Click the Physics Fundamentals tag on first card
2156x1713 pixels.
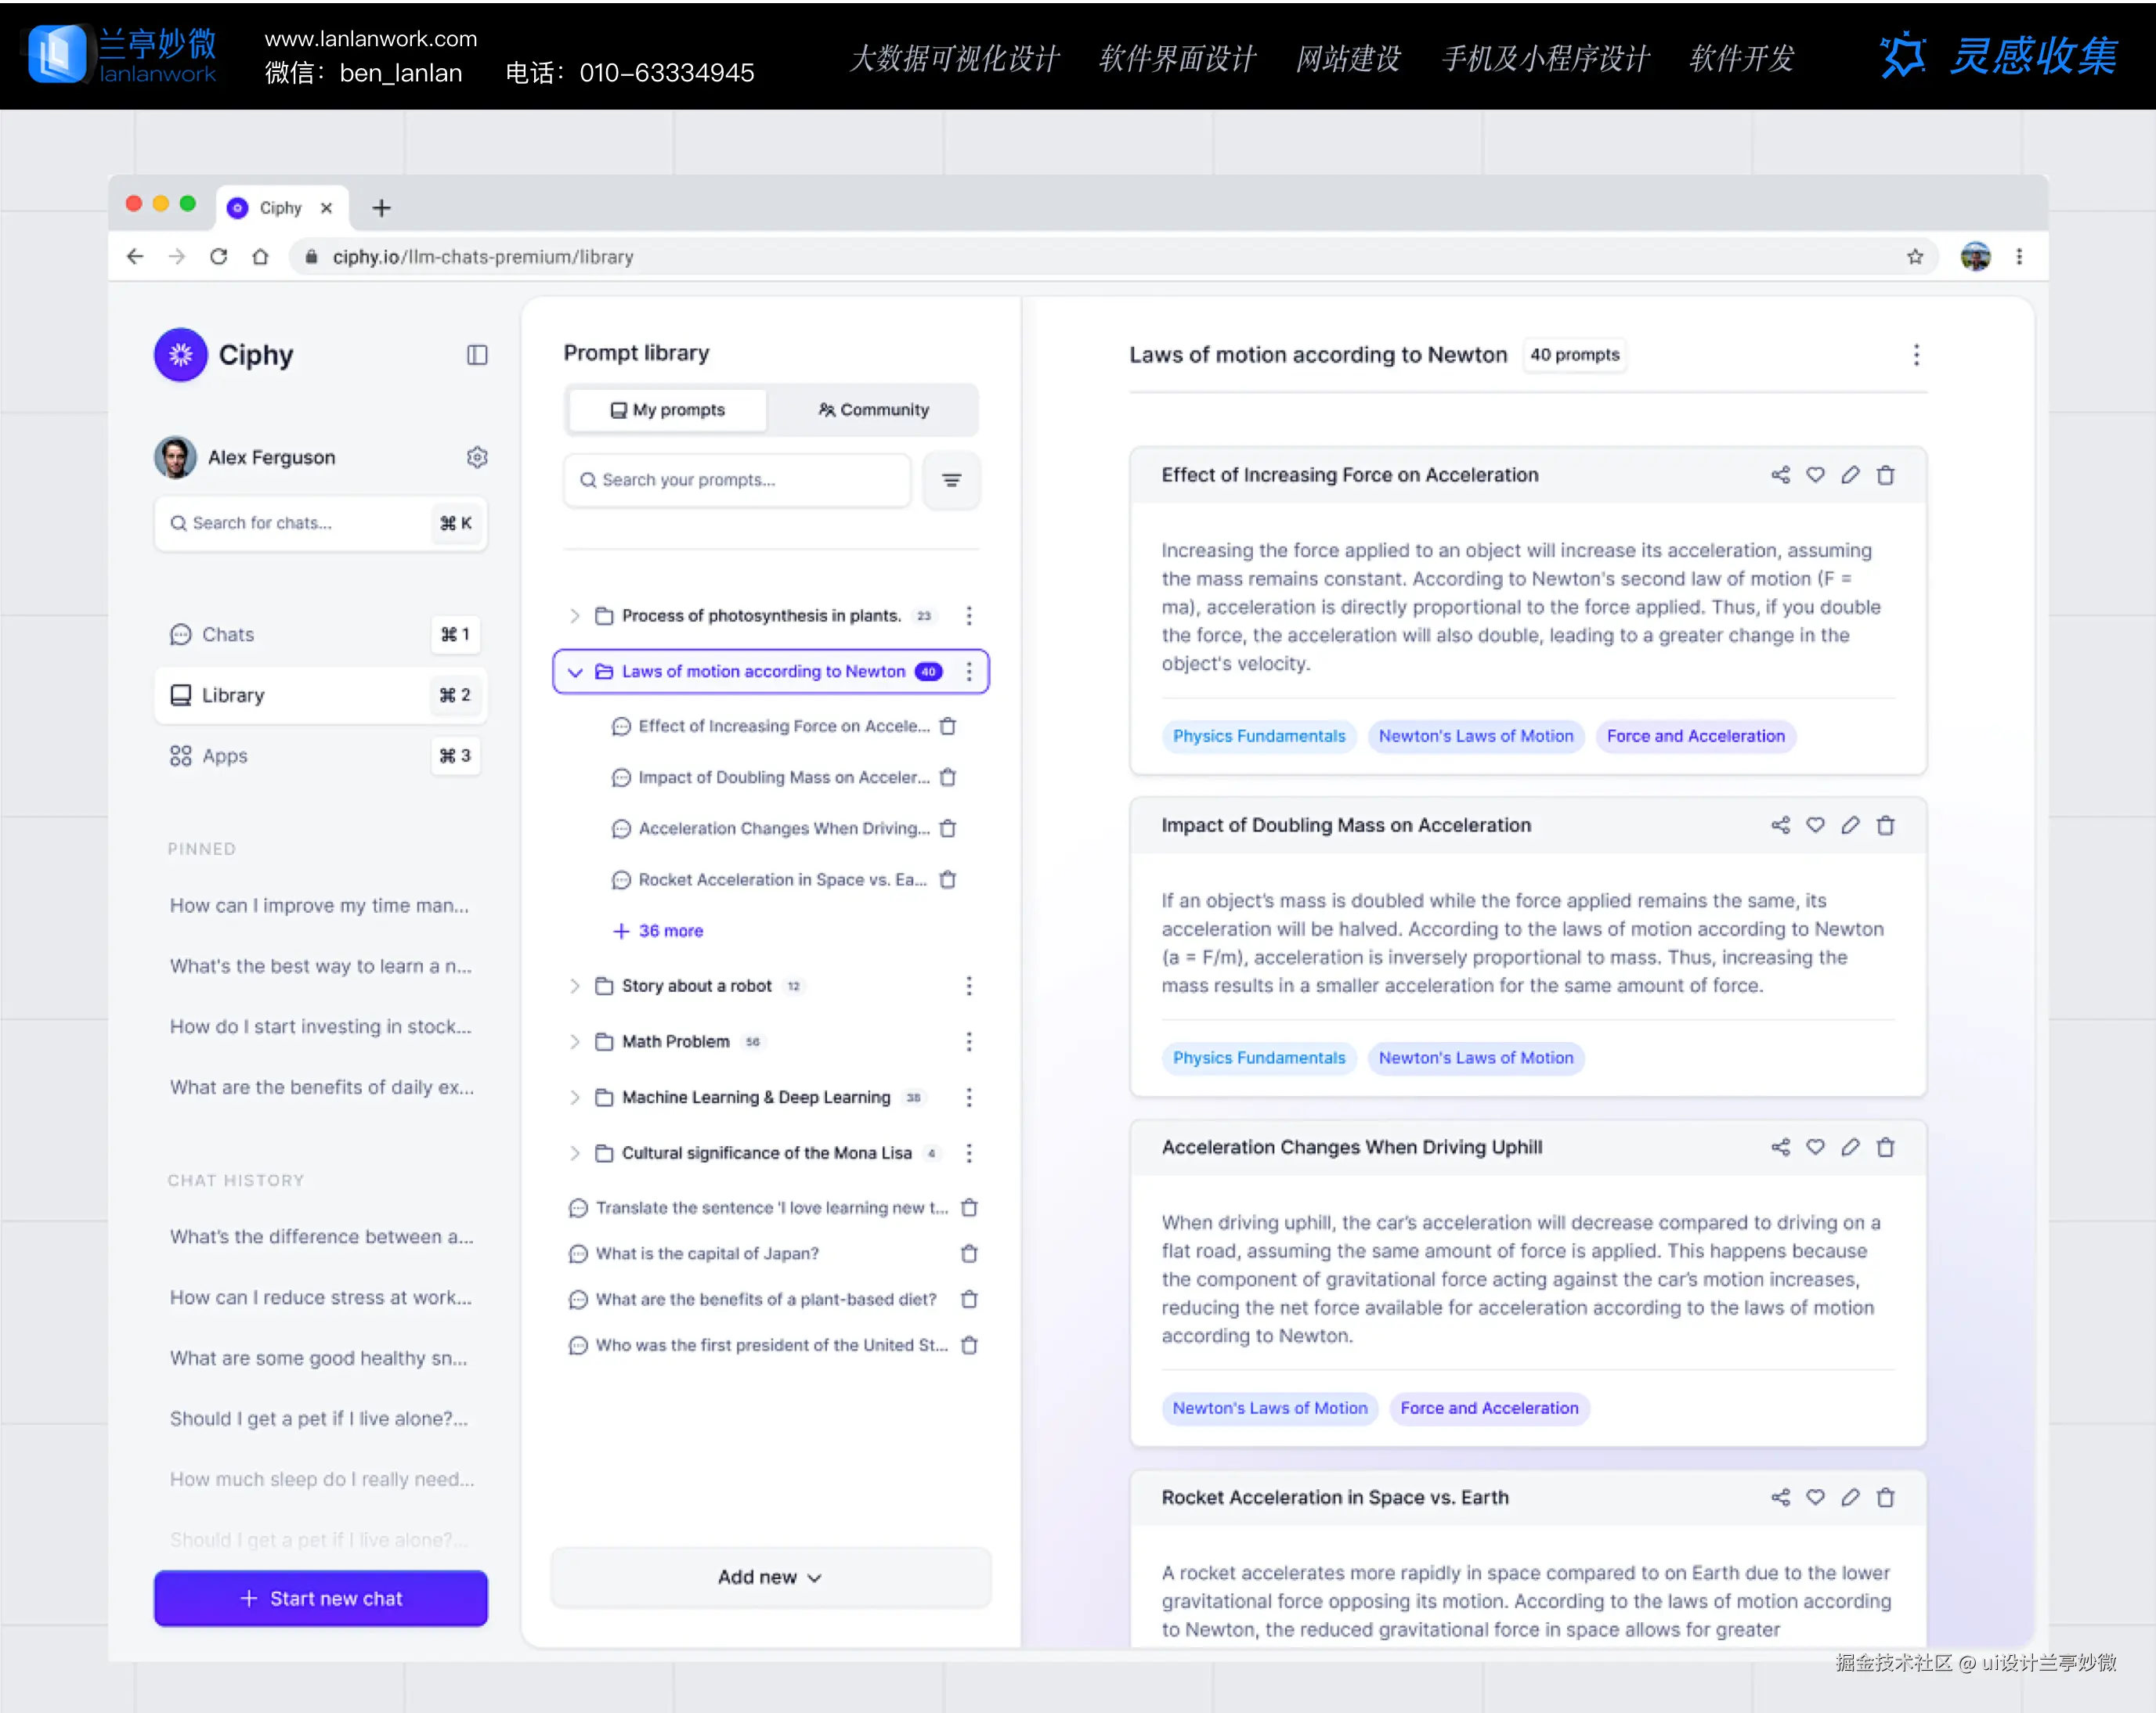(x=1258, y=737)
